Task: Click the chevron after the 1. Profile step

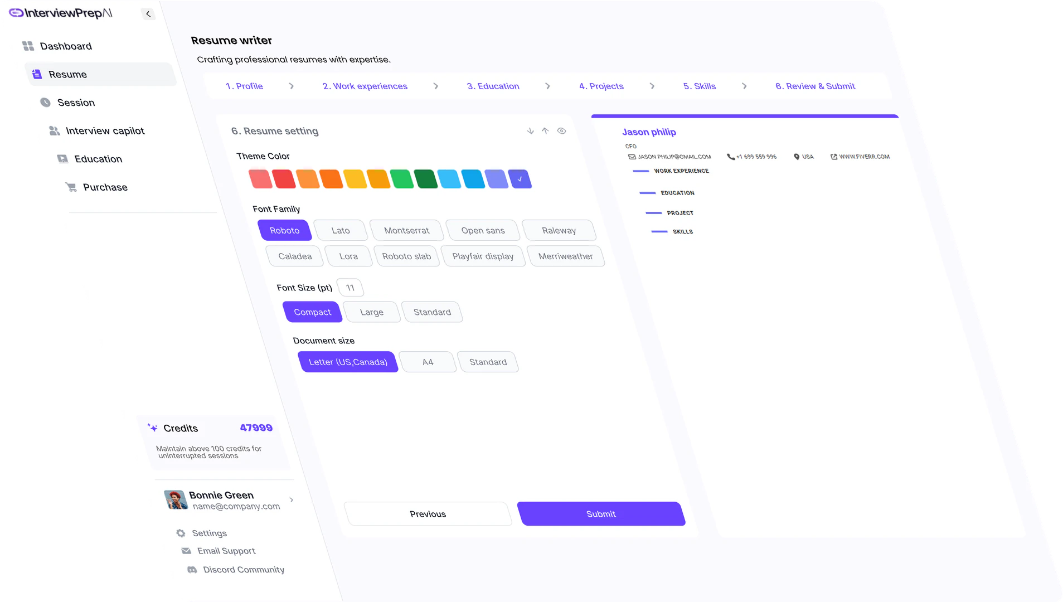Action: point(292,86)
